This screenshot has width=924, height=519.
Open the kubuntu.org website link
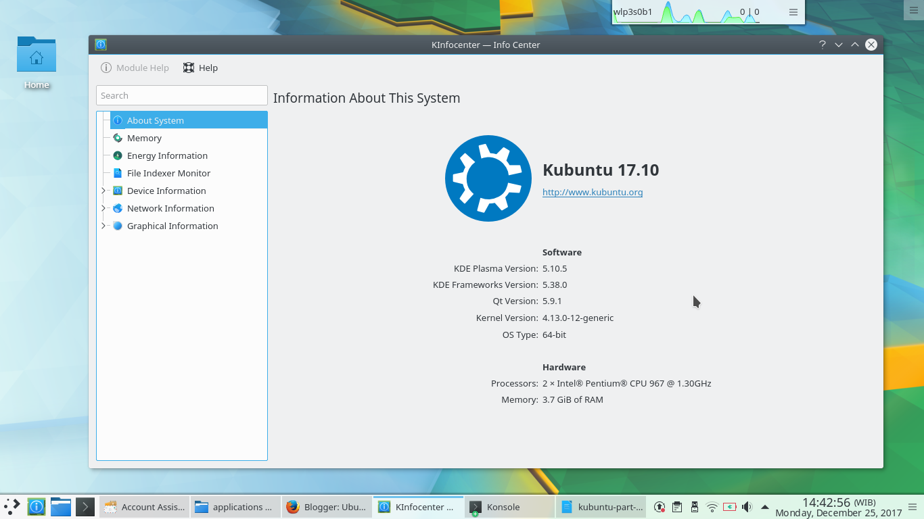click(593, 192)
